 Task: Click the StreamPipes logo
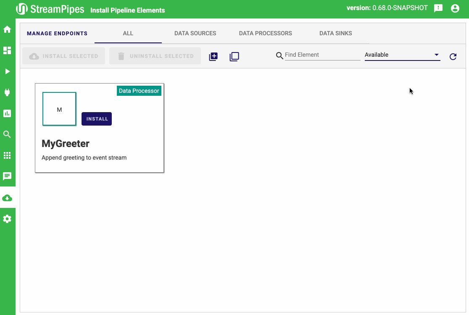pyautogui.click(x=50, y=9)
